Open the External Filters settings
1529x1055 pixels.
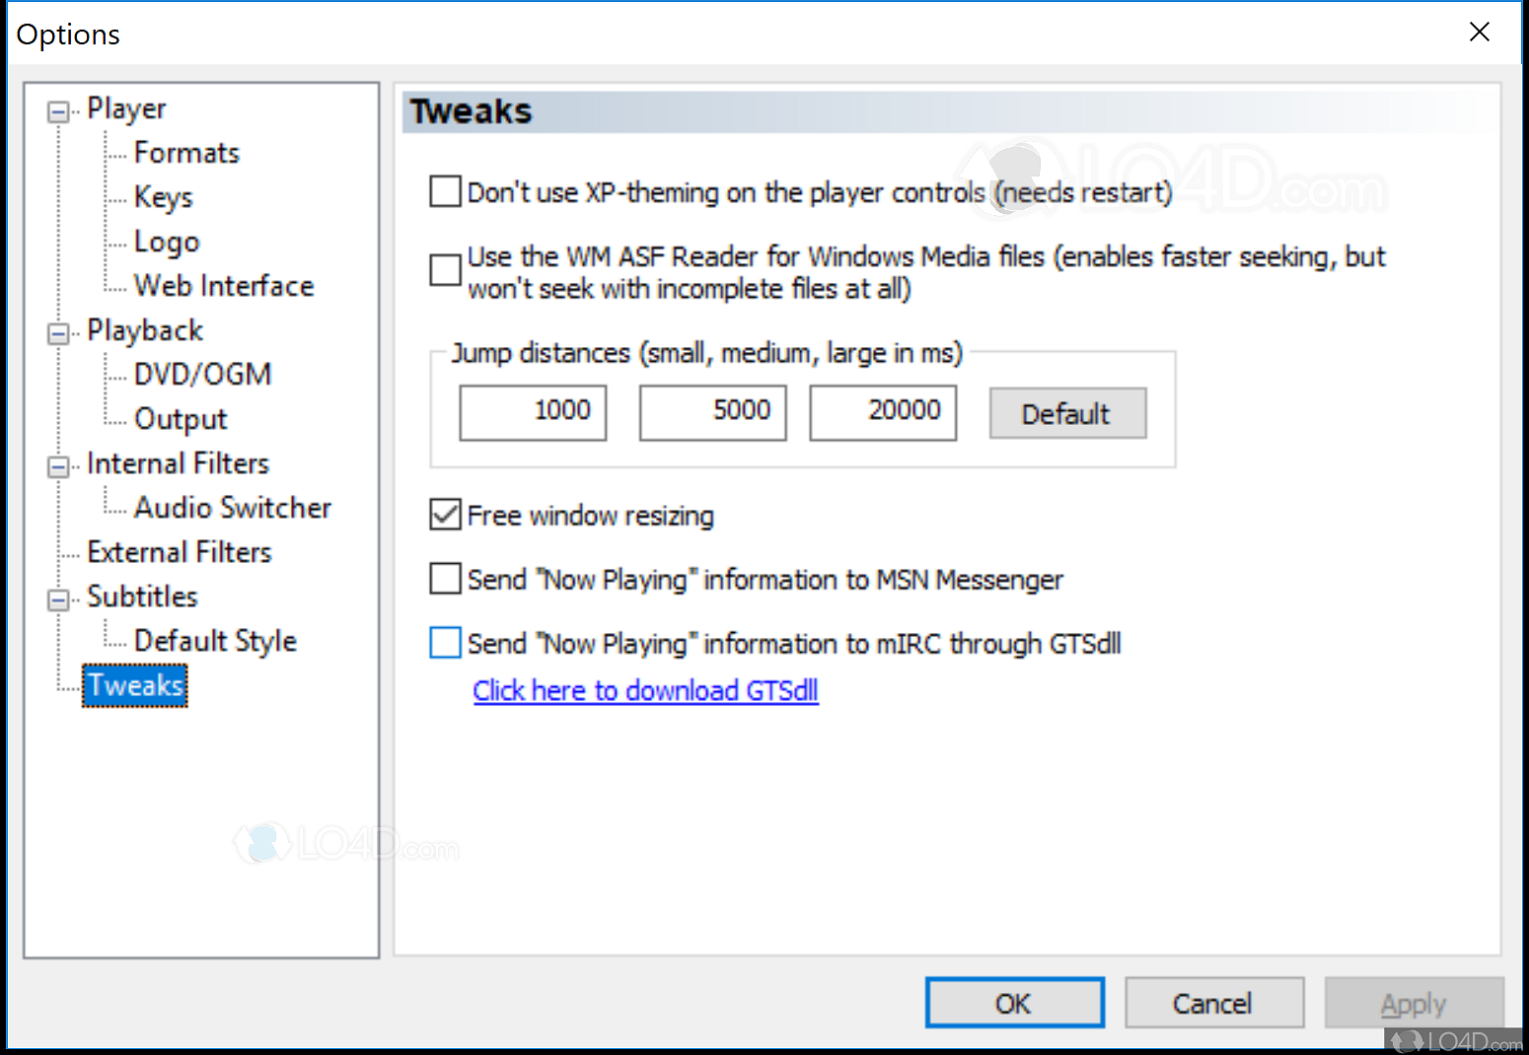180,552
